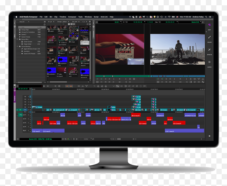
Task: Play the record monitor sequence
Action: 180,79
